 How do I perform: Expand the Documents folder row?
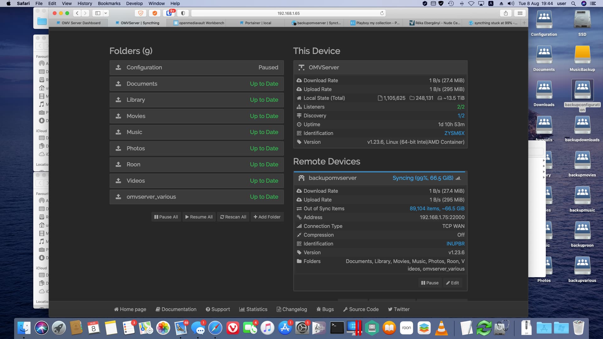(197, 84)
